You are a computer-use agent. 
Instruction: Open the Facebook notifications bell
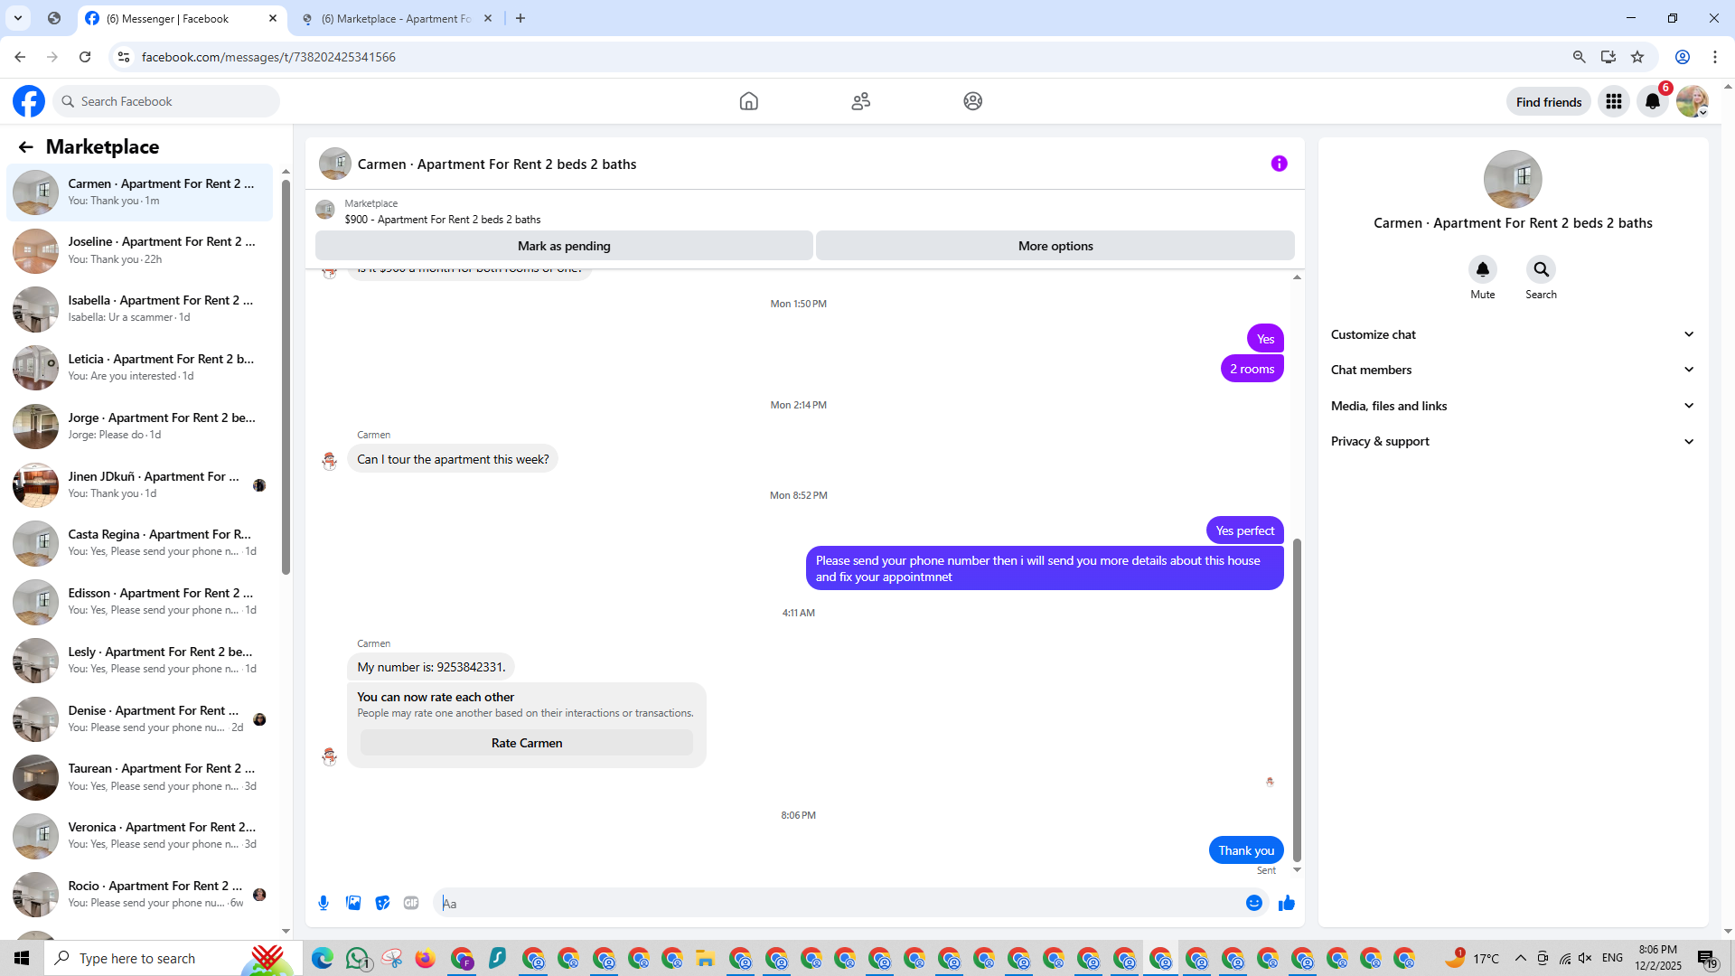[1652, 101]
